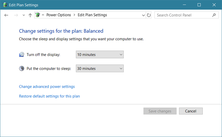Viewport: 222px width, 137px height.
Task: Close the Edit Plan Settings window
Action: (x=214, y=5)
